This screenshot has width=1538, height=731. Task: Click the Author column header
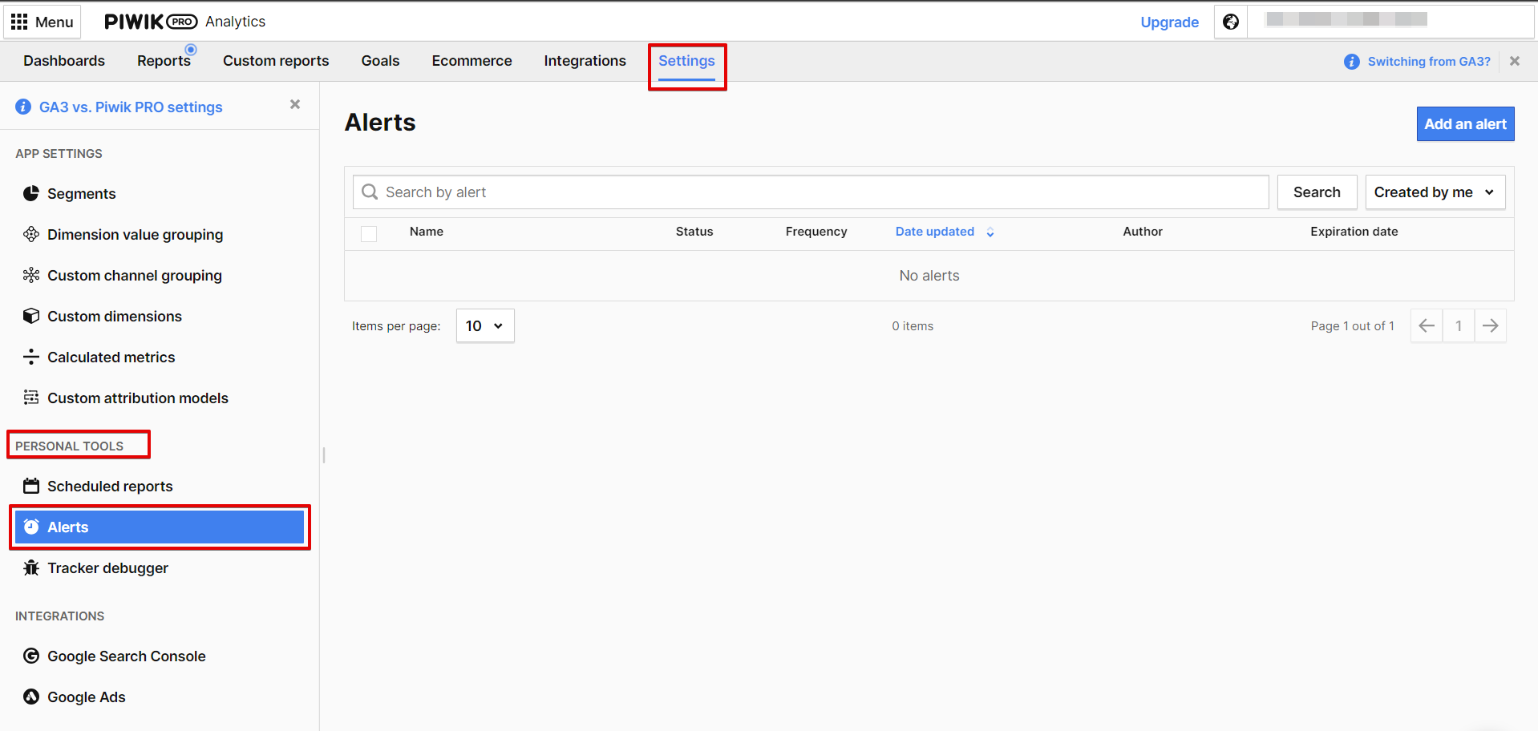click(1143, 232)
